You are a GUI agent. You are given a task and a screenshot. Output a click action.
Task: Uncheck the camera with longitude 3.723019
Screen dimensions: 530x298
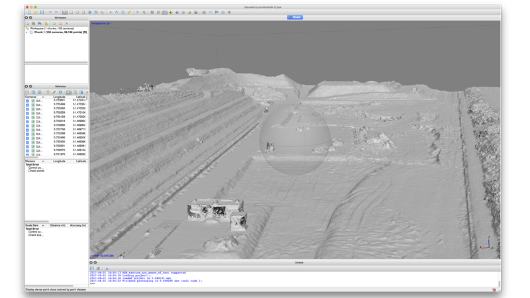coord(27,121)
